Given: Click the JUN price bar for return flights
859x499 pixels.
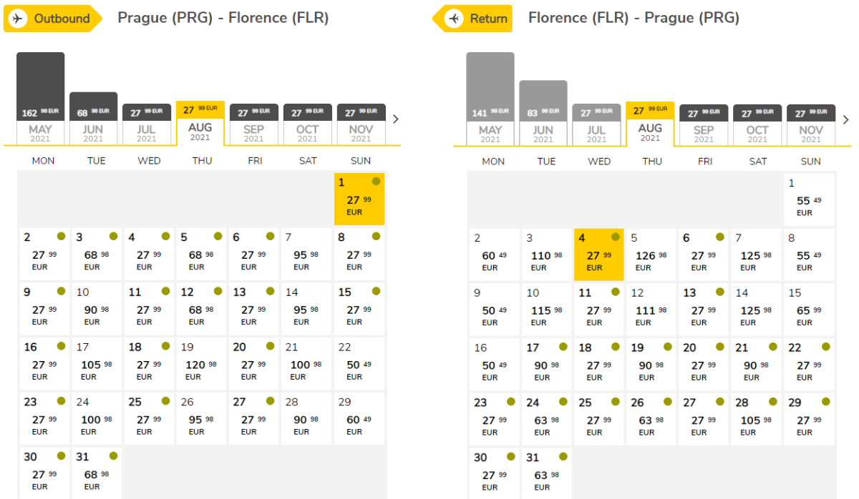Looking at the screenshot, I should [x=543, y=100].
